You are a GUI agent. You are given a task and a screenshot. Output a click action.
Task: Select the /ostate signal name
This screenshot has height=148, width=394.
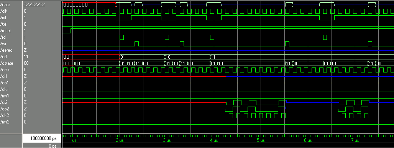[x=7, y=63]
